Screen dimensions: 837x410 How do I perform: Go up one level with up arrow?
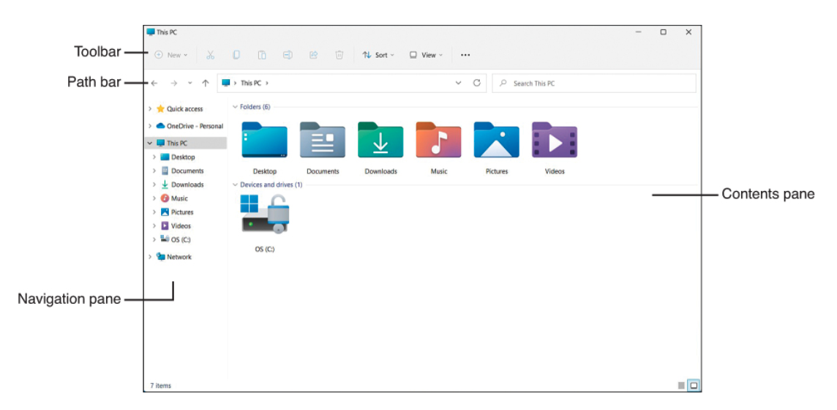tap(206, 83)
